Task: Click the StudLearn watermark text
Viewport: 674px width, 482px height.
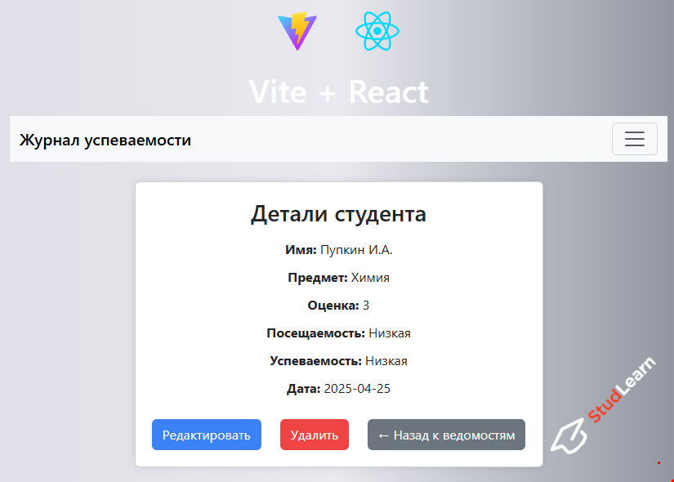Action: tap(622, 391)
